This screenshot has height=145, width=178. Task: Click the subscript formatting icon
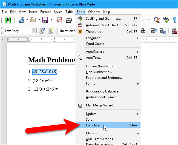click(x=163, y=31)
